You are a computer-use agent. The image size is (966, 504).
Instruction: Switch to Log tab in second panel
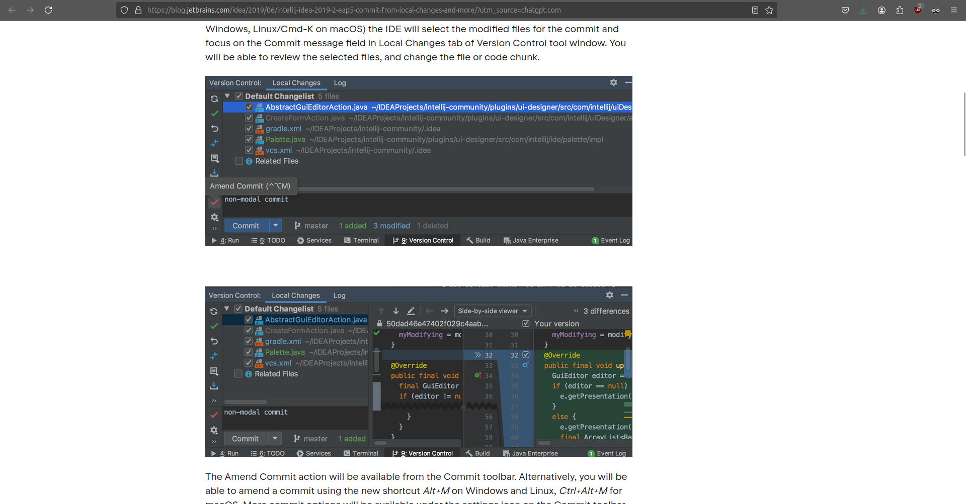tap(340, 295)
